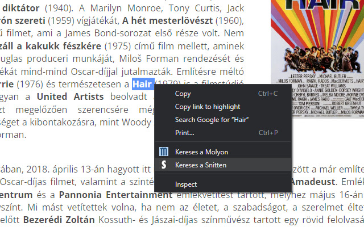Click the highlighted word Hair
This screenshot has height=227, width=364.
tap(142, 84)
